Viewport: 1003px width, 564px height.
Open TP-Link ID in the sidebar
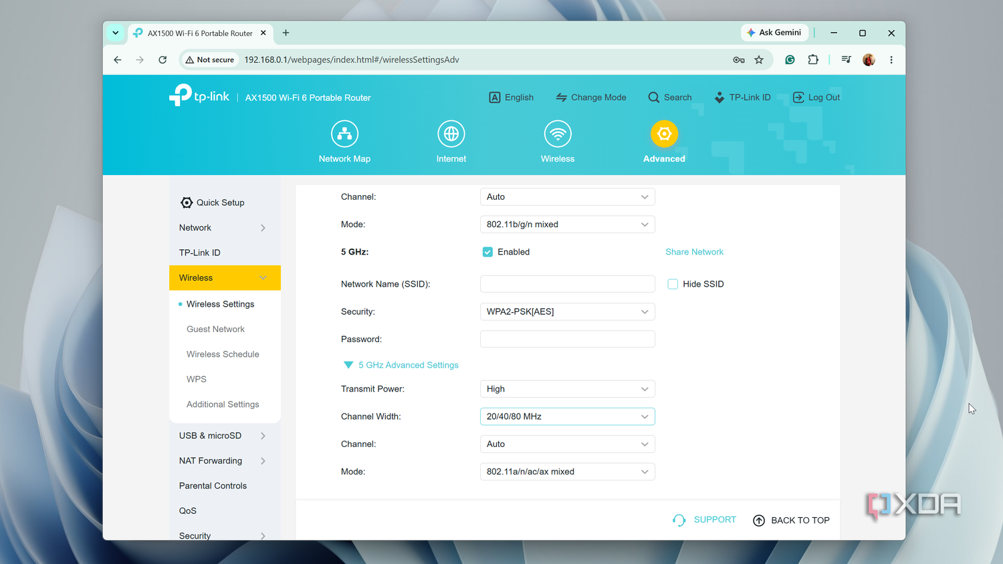coord(200,253)
